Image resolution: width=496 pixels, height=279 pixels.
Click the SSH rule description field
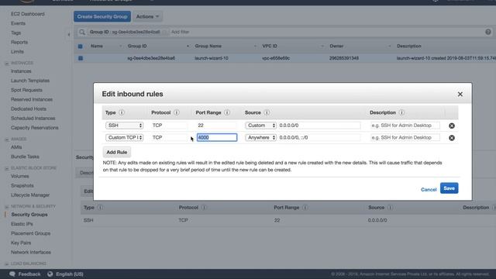click(x=405, y=126)
